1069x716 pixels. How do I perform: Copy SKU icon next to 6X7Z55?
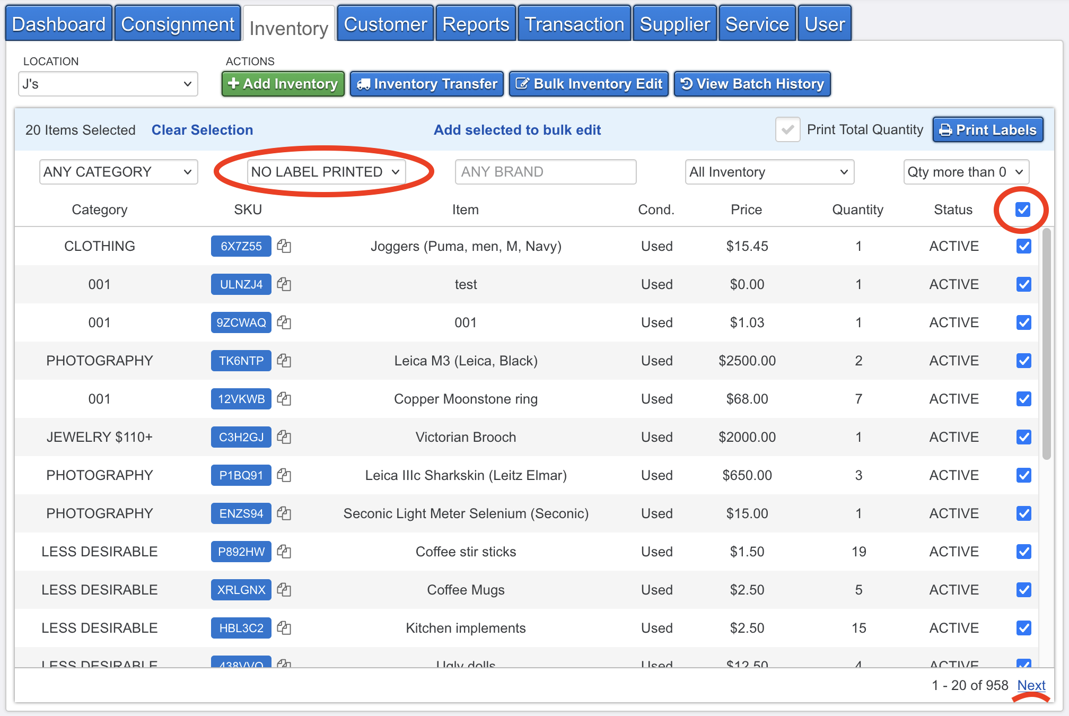pyautogui.click(x=284, y=246)
